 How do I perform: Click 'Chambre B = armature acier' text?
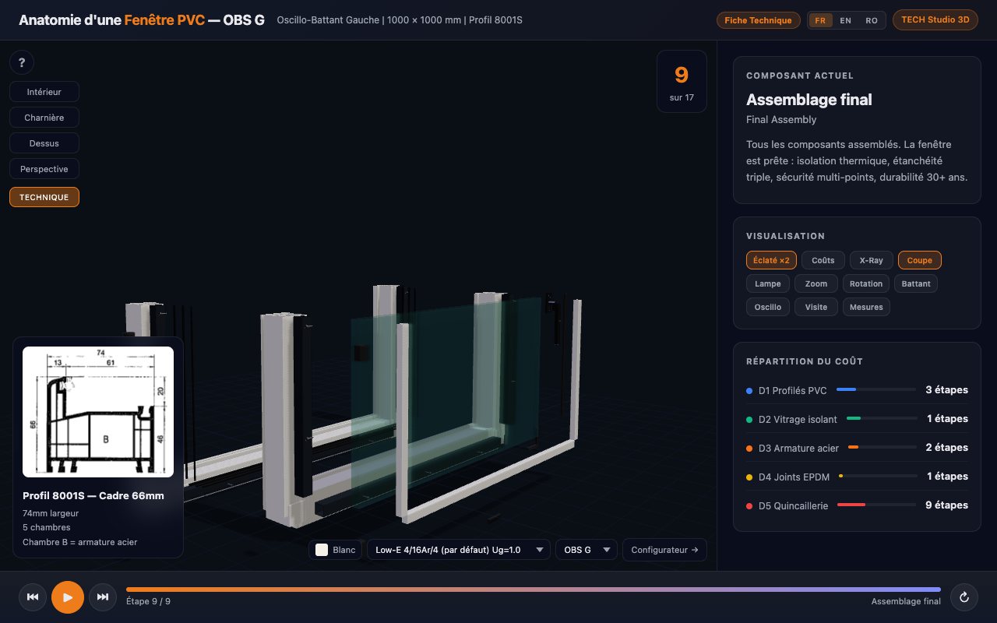80,542
